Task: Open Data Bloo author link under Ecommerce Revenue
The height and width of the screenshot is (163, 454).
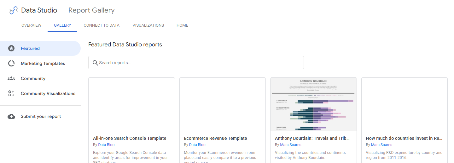Action: click(x=197, y=145)
